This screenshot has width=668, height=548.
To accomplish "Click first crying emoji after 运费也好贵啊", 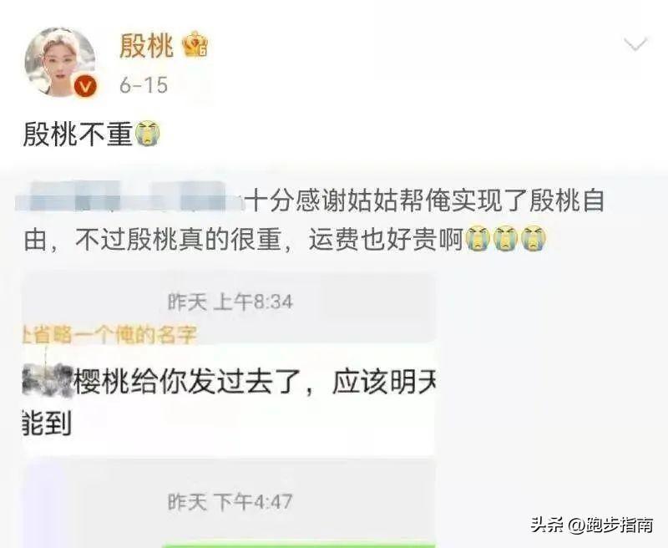I will (478, 239).
